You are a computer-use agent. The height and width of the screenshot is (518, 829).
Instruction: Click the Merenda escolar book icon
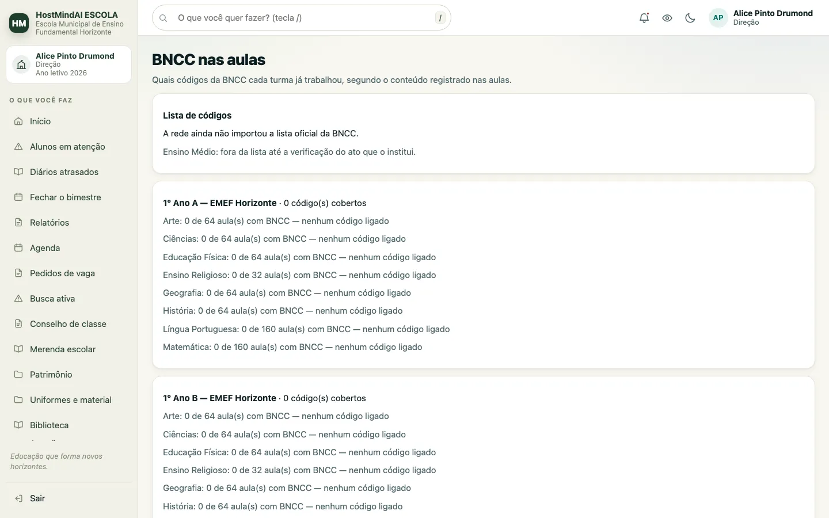[x=18, y=349]
